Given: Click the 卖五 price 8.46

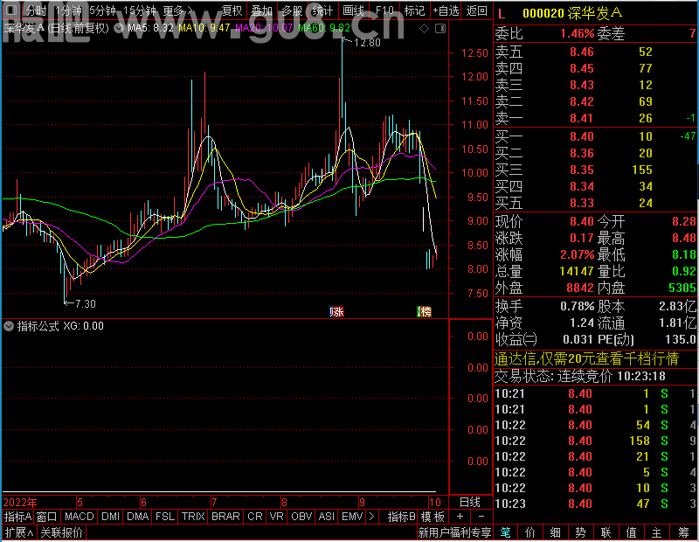Looking at the screenshot, I should tap(582, 52).
